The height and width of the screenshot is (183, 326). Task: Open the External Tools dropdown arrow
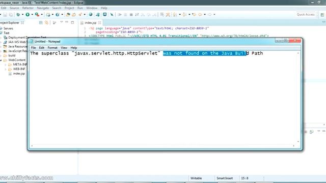pyautogui.click(x=42, y=15)
